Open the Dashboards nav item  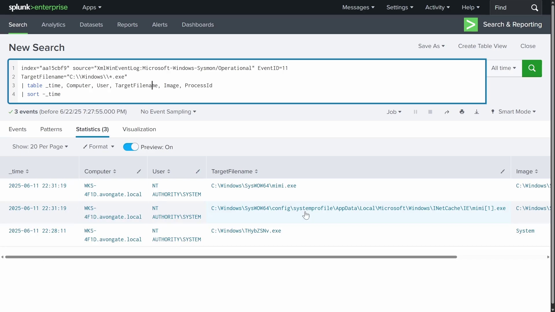198,25
